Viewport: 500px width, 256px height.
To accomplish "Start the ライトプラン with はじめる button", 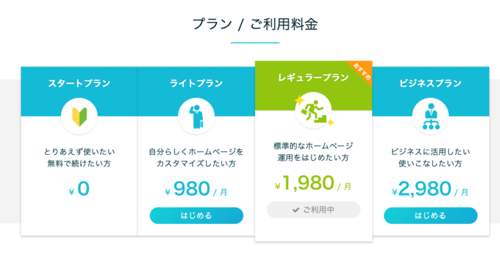I will tap(196, 216).
